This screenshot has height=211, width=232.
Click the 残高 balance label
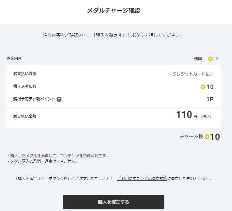198,59
